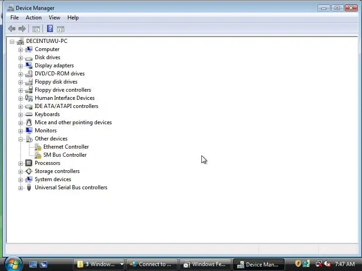Click the Floppy disk drives icon
Image resolution: width=362 pixels, height=271 pixels.
click(29, 82)
